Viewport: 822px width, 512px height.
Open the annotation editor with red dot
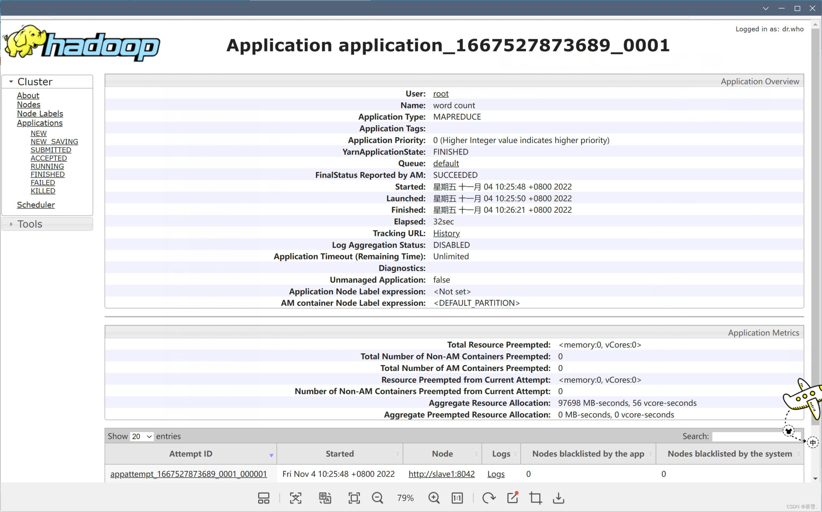pos(512,498)
